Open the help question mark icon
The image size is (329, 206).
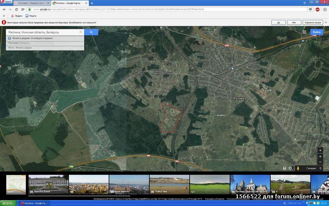284,168
